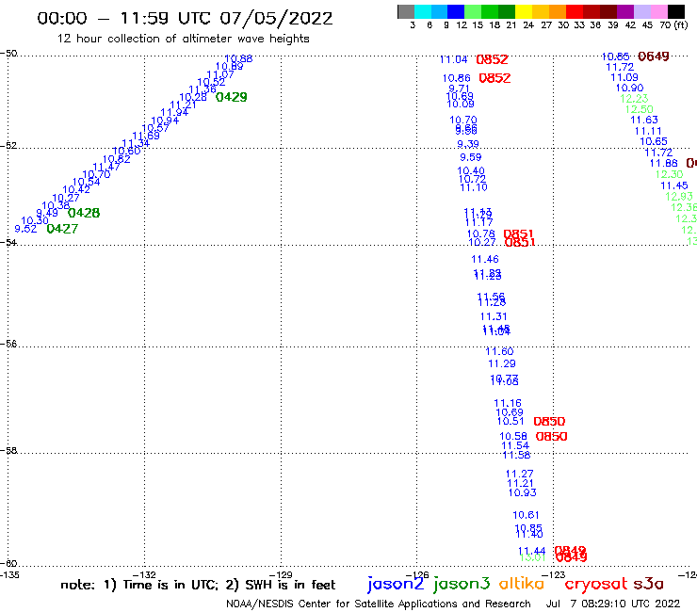Screen dimensions: 697x612
Task: Click the wave height value "9.52"
Action: [25, 229]
